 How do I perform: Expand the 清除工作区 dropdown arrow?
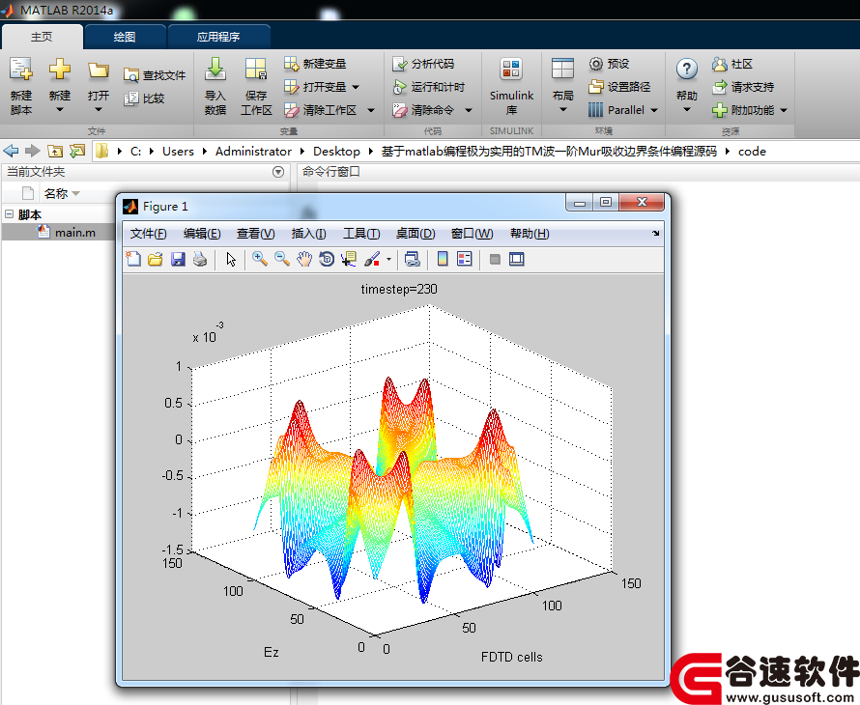pos(371,110)
